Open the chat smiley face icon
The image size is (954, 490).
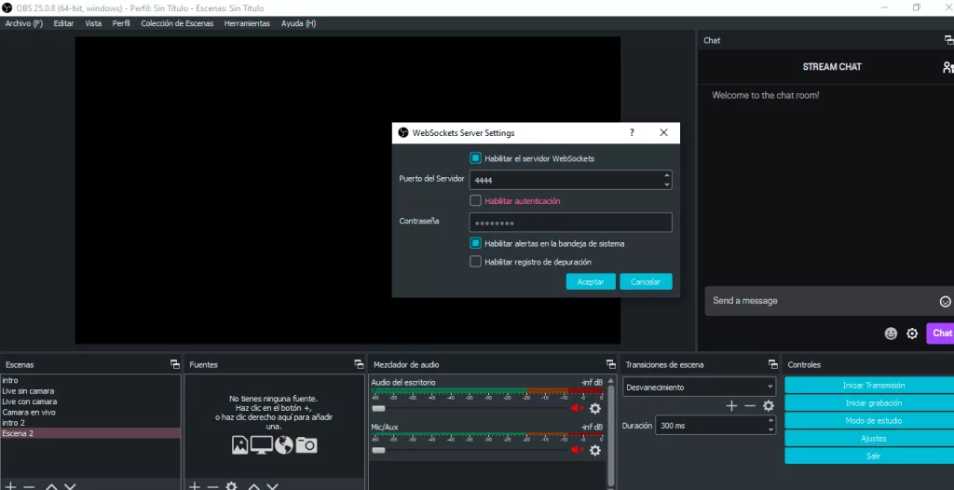891,333
